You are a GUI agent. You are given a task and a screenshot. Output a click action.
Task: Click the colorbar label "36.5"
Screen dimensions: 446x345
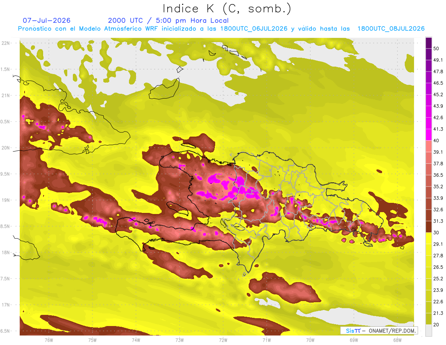438,175
